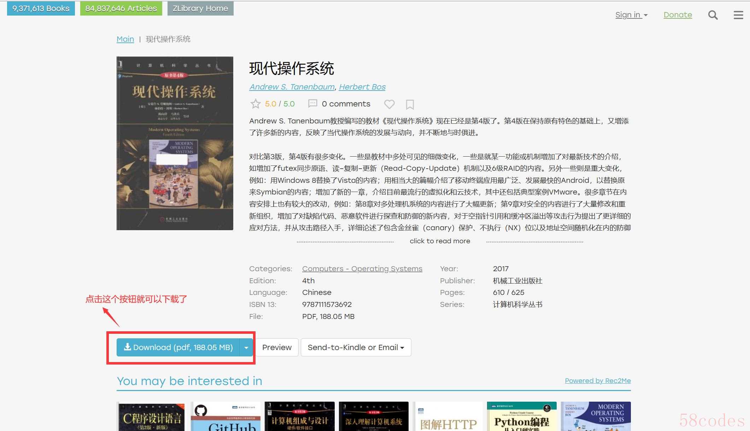The width and height of the screenshot is (750, 431).
Task: Expand Send-to-Kindle or Email dropdown
Action: pos(356,347)
